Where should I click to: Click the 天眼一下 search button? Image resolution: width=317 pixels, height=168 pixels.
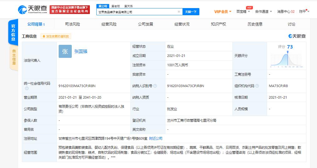point(191,12)
